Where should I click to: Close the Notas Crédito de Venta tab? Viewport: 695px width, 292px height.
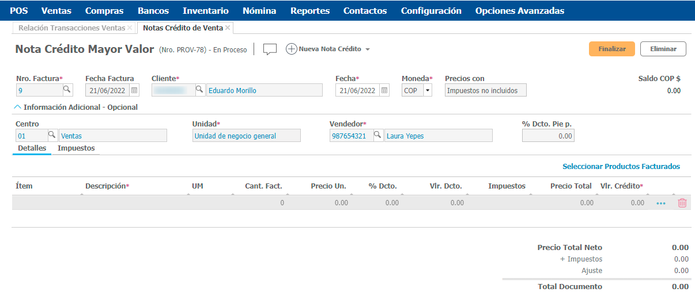228,28
